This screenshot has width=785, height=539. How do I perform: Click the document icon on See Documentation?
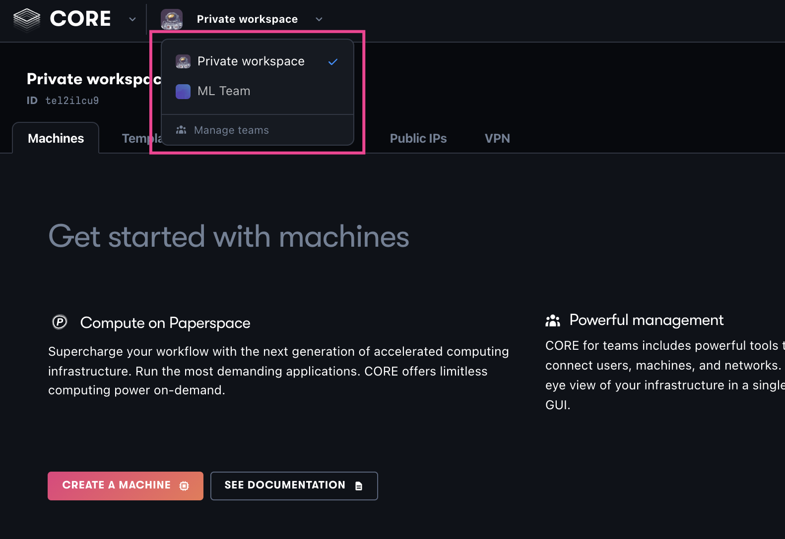click(x=359, y=486)
